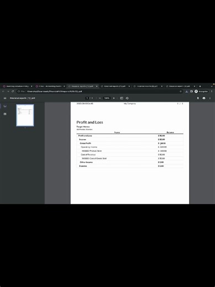Go forward with the browser forward arrow
This screenshot has height=287, width=215.
pos(8,92)
